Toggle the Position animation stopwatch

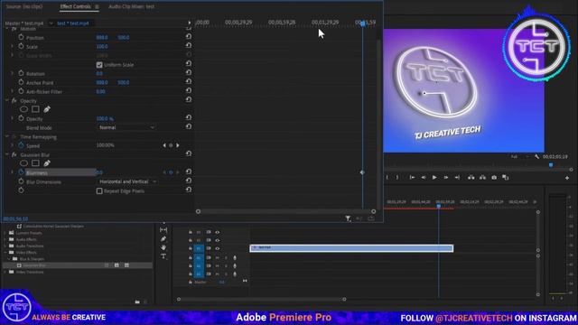(21, 37)
